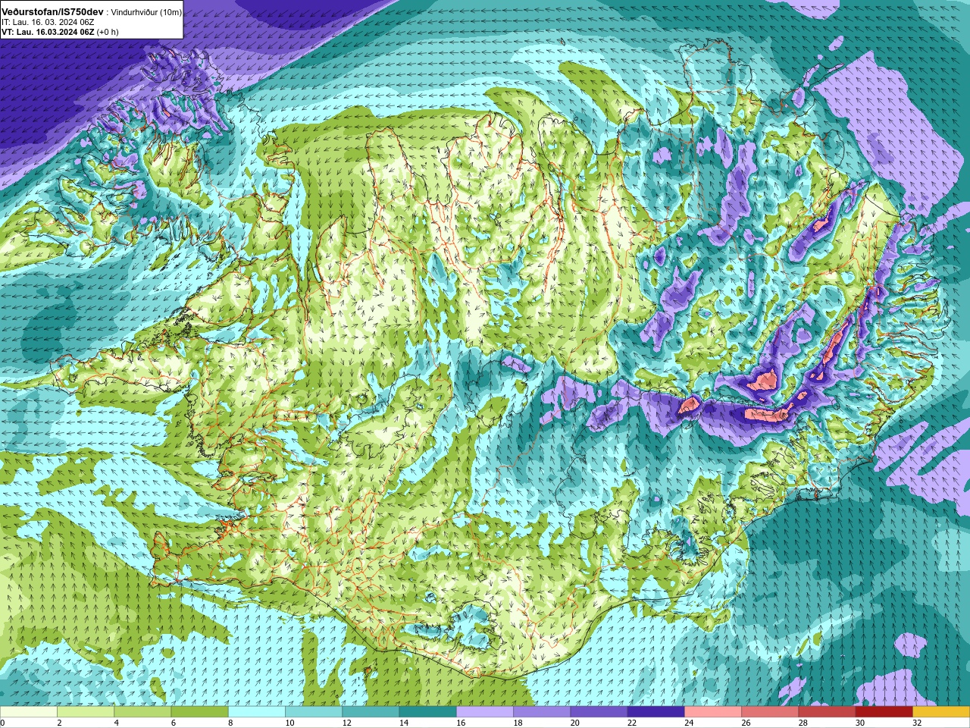Click the legend scale value '32'

click(x=917, y=723)
